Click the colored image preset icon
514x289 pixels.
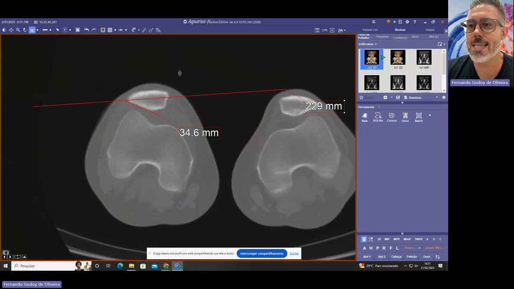pos(103,30)
